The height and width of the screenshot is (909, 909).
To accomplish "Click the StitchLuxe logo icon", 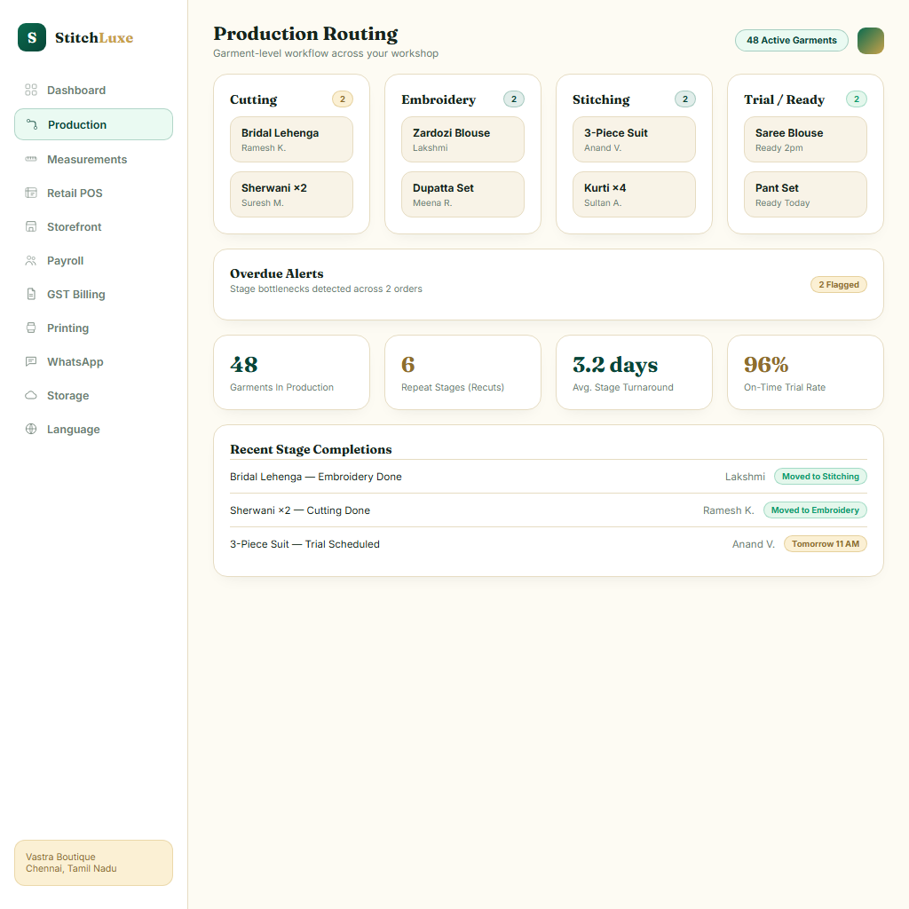I will point(32,37).
